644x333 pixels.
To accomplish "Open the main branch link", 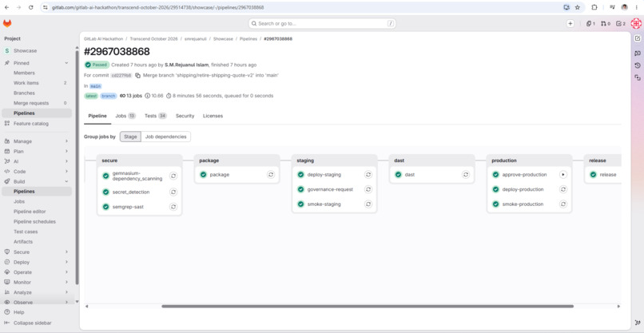I will click(95, 86).
